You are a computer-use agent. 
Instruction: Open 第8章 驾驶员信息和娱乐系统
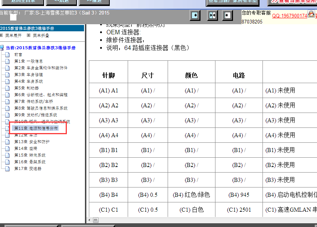tap(41, 108)
